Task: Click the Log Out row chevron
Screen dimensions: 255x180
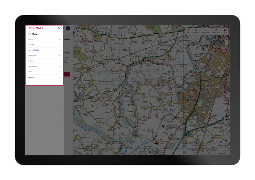Action: coord(59,77)
